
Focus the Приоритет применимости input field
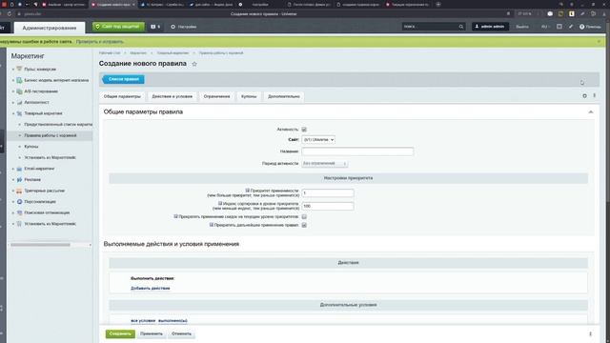328,193
